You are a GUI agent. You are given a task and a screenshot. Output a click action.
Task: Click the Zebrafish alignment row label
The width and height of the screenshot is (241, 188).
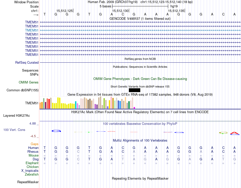[32, 175]
